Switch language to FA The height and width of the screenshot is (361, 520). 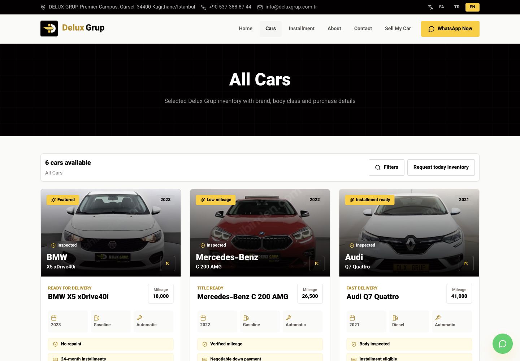(441, 7)
